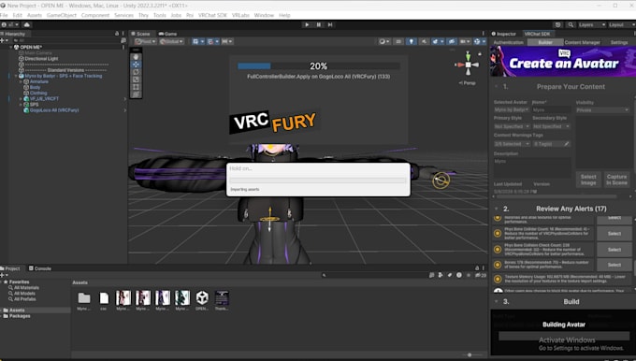This screenshot has height=361, width=636.
Task: Click Select next to Phys Bone Collider Count
Action: 614,234
